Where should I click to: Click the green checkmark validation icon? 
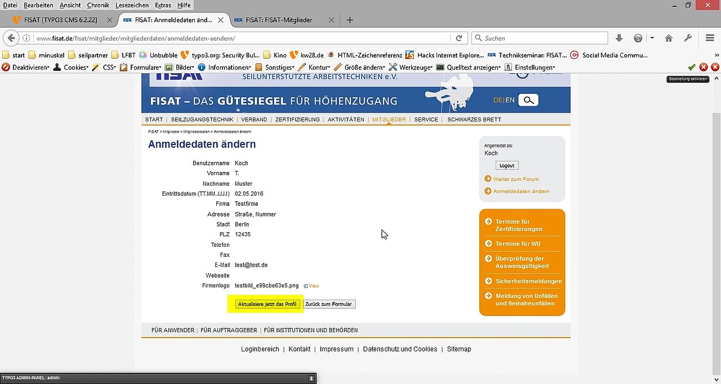692,67
